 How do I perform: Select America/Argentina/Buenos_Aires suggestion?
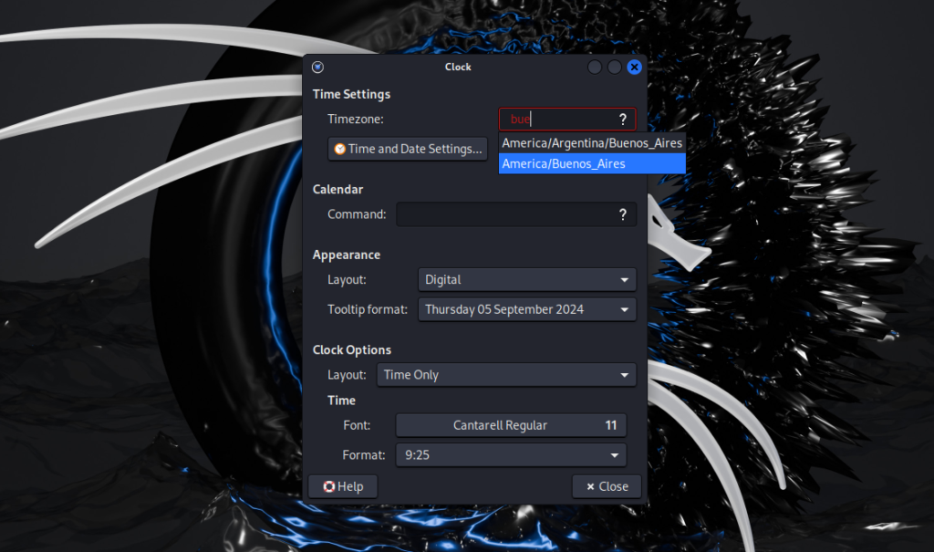coord(592,143)
